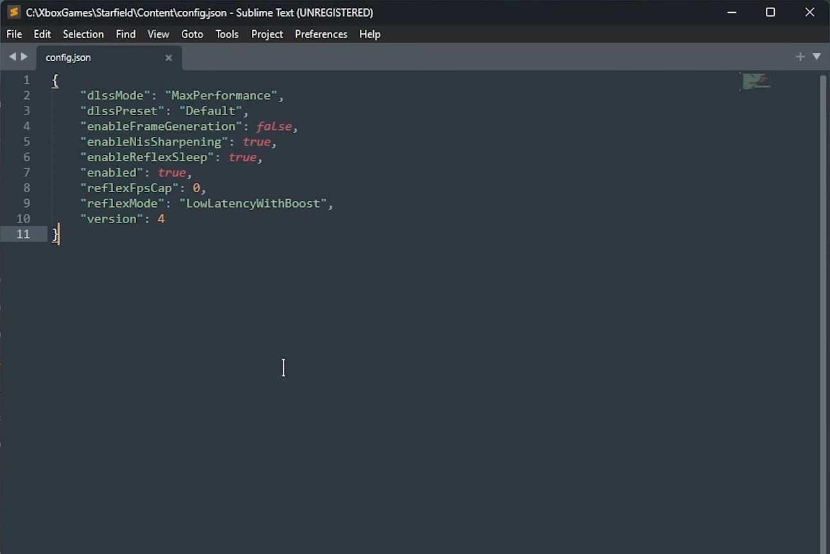Open the Tools menu
830x554 pixels.
pos(227,34)
